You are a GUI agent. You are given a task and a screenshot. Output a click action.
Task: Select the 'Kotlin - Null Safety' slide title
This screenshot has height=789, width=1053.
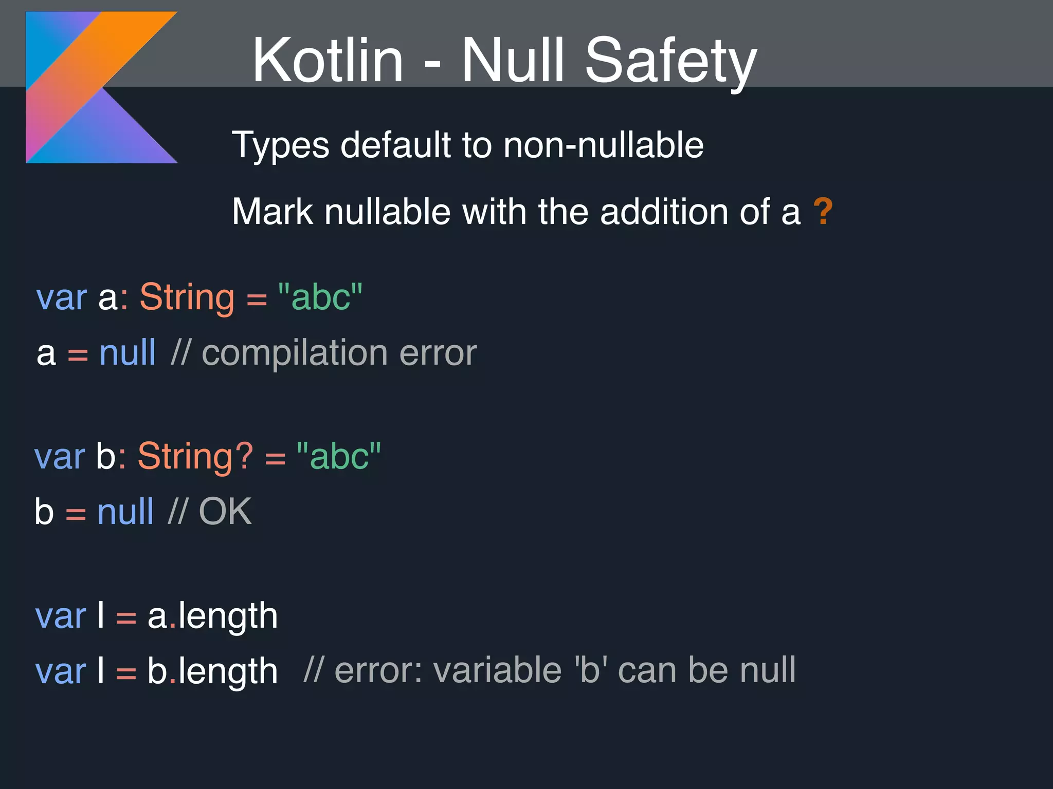click(504, 61)
